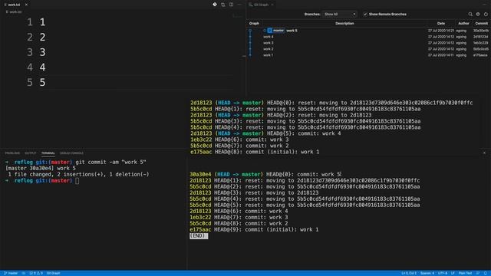This screenshot has width=491, height=276.
Task: Open the Git source control editor icon
Action: pyautogui.click(x=215, y=5)
